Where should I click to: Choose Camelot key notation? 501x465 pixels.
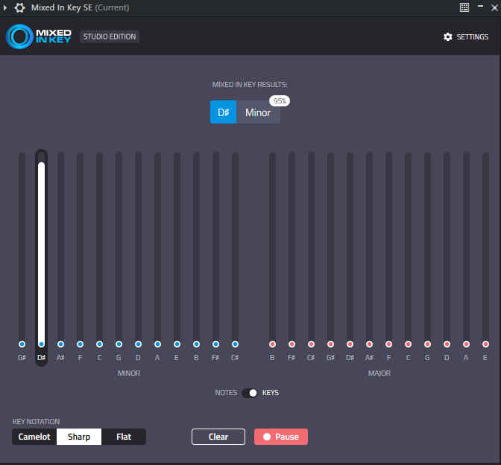tap(34, 437)
